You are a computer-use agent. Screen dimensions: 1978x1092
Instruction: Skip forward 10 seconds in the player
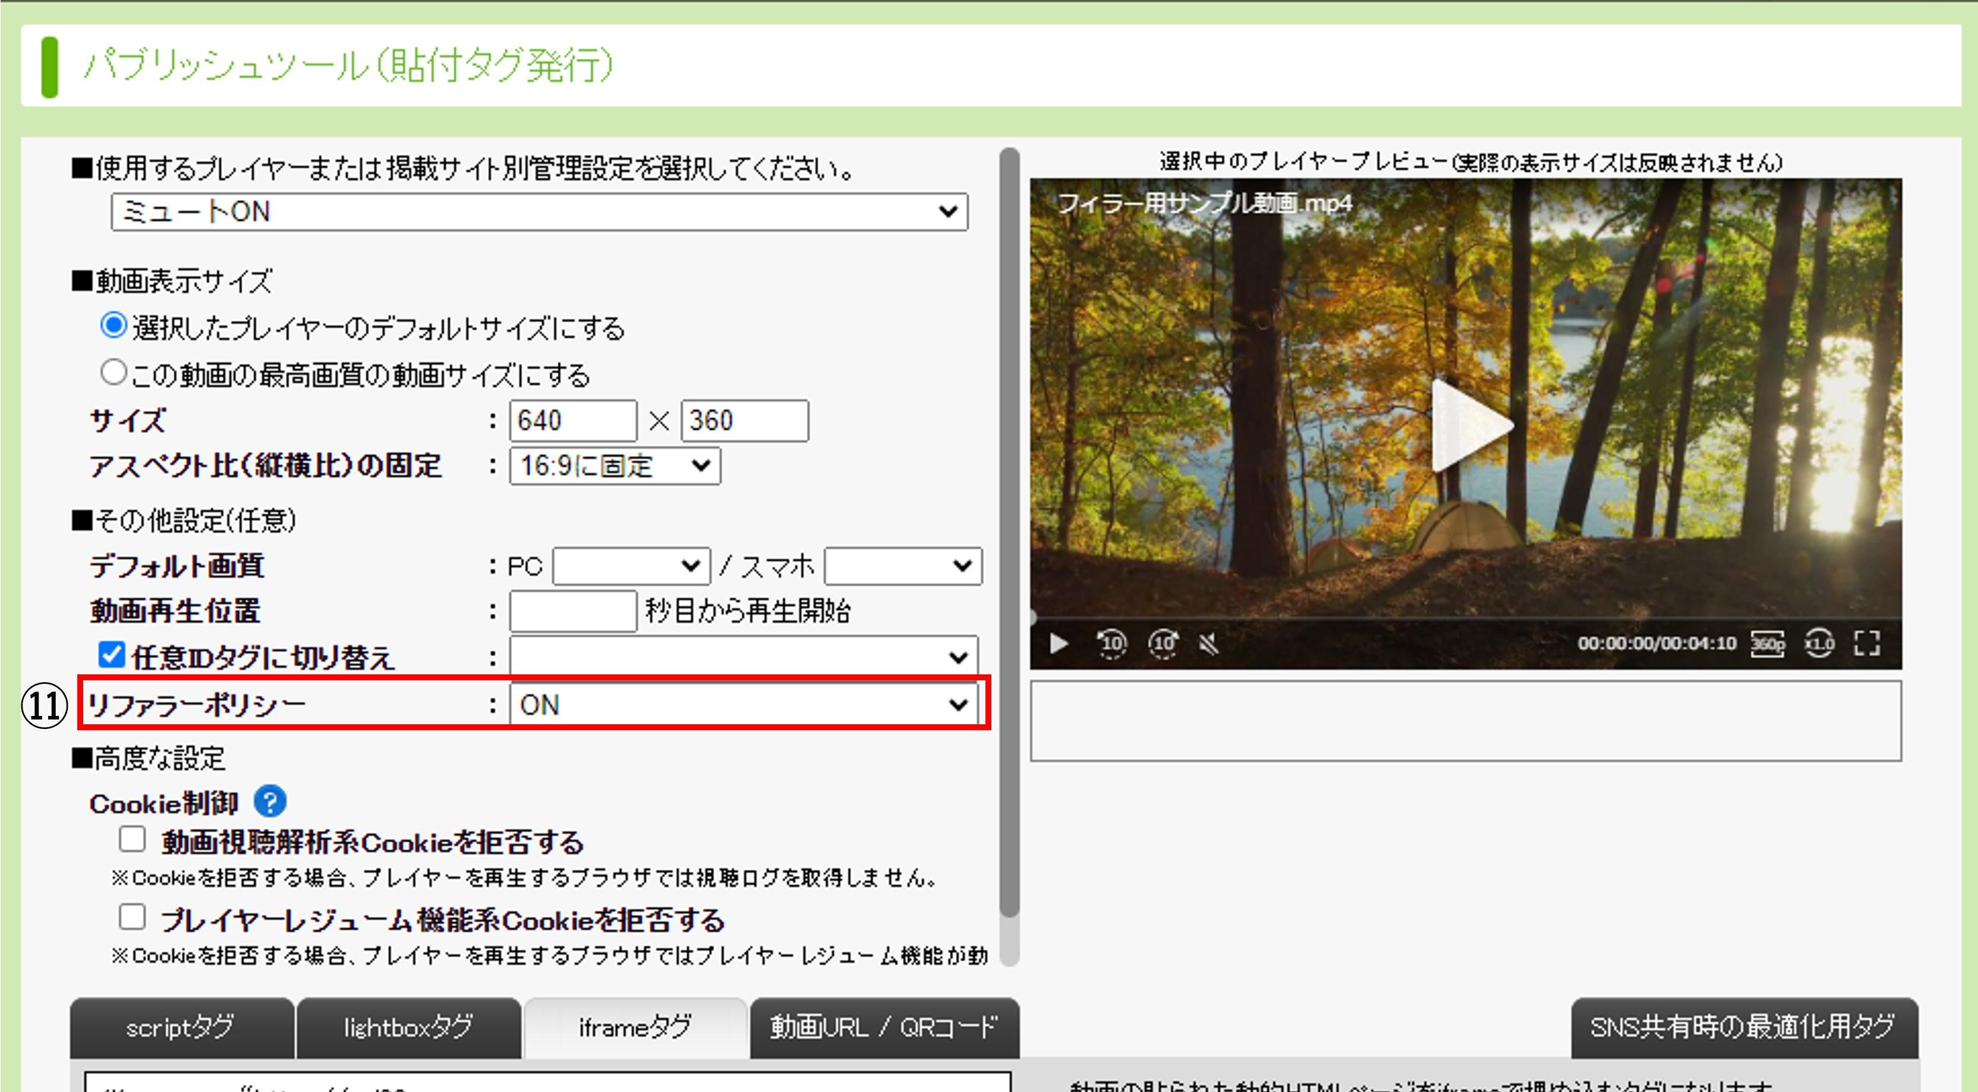[x=1163, y=643]
